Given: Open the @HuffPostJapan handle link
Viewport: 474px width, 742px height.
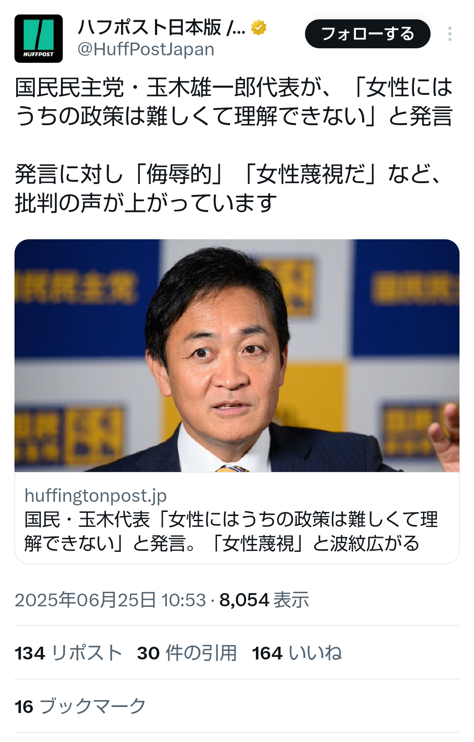Looking at the screenshot, I should pos(146,50).
